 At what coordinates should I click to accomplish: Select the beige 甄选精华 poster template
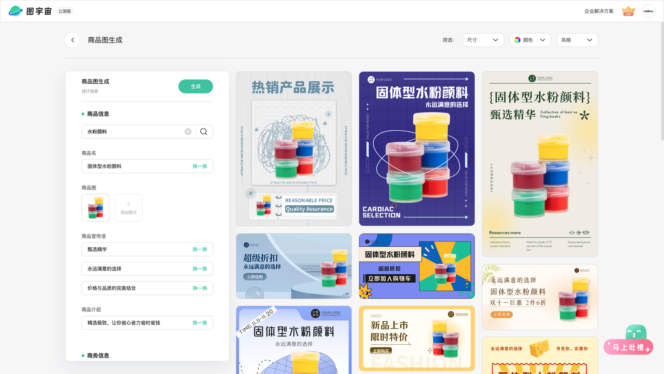click(x=540, y=164)
